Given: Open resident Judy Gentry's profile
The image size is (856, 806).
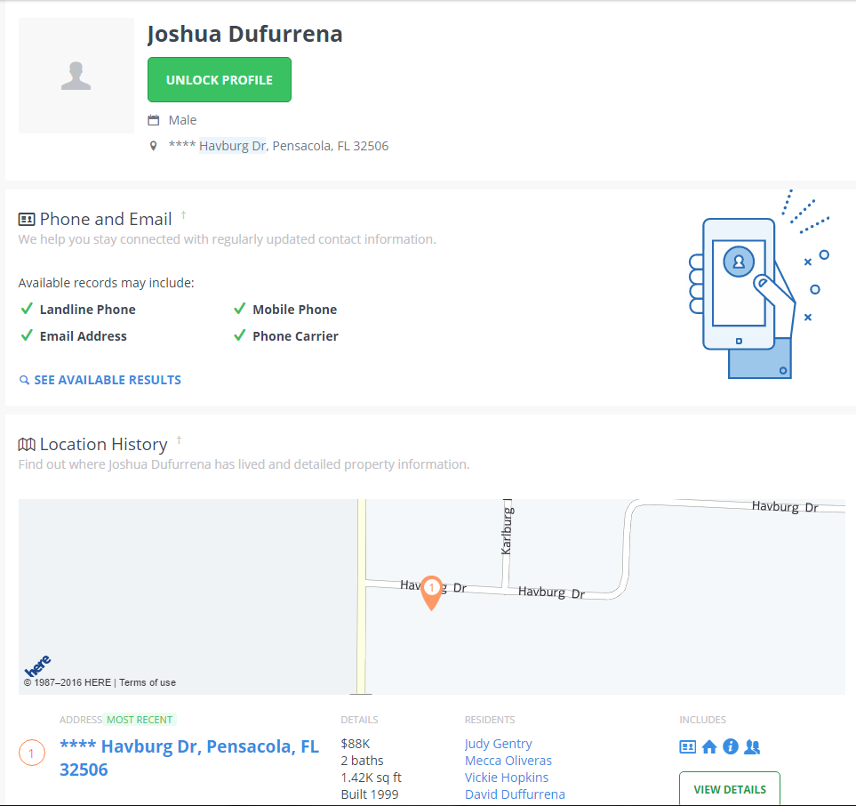Looking at the screenshot, I should coord(499,744).
